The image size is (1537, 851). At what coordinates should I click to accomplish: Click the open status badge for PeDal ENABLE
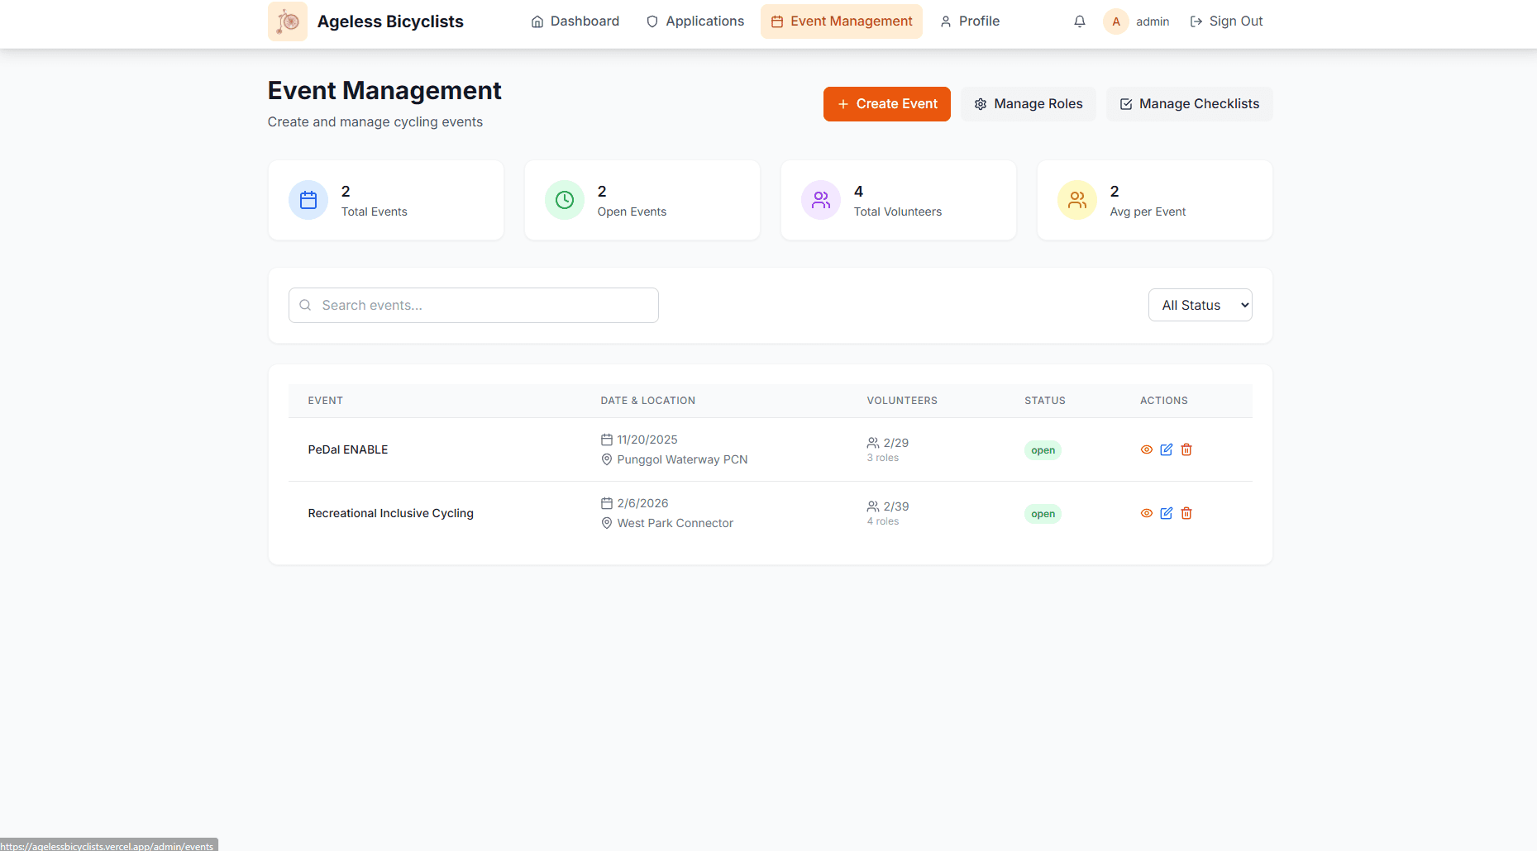click(x=1043, y=450)
